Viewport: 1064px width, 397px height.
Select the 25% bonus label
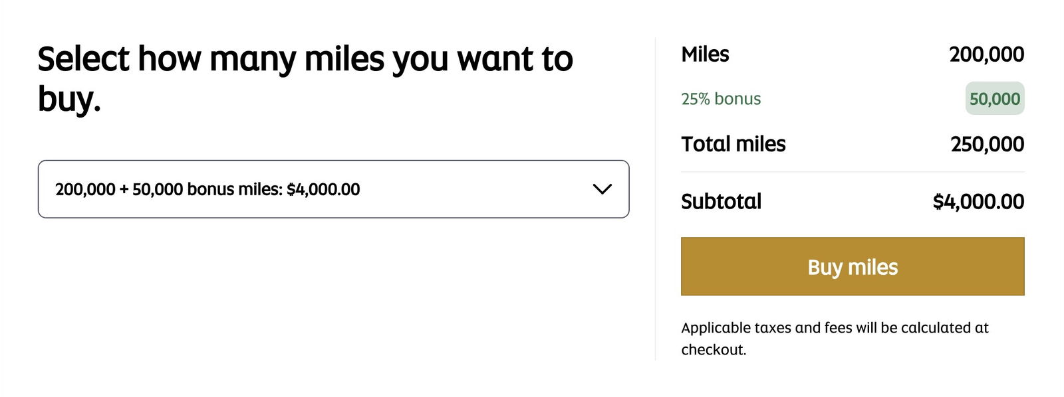click(x=721, y=99)
